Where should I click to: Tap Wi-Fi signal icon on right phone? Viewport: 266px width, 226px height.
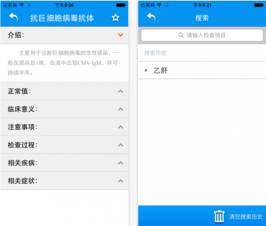[162, 5]
